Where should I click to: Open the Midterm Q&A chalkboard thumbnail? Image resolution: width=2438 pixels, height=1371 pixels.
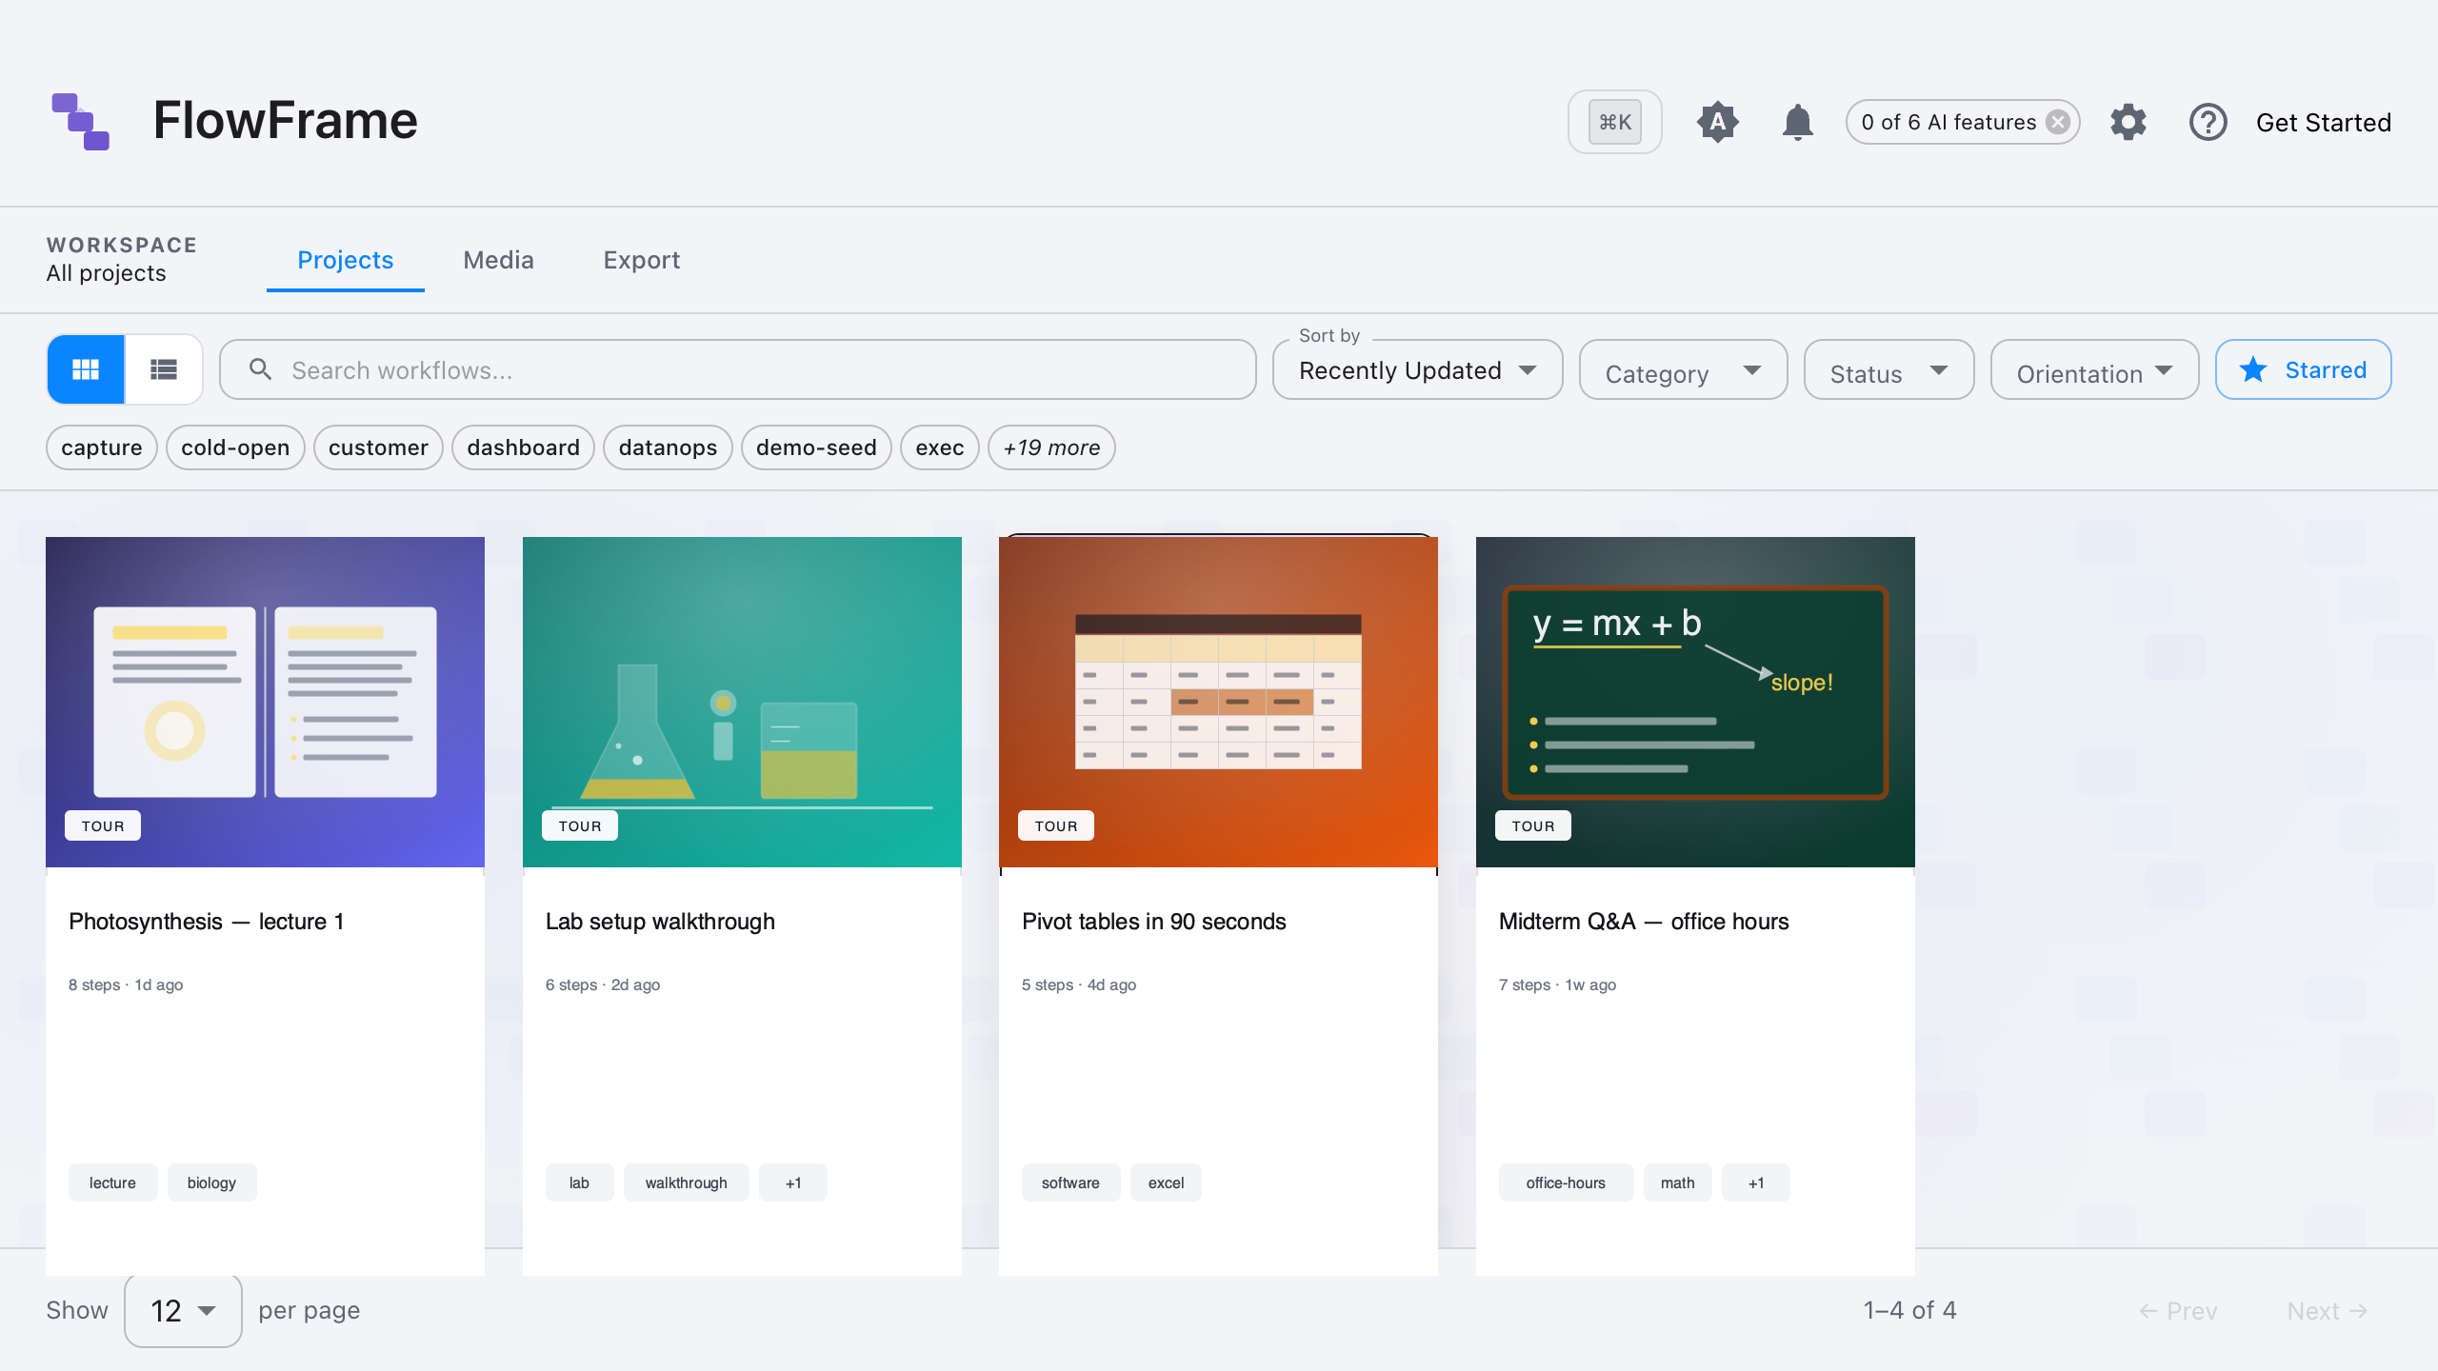[x=1695, y=702]
